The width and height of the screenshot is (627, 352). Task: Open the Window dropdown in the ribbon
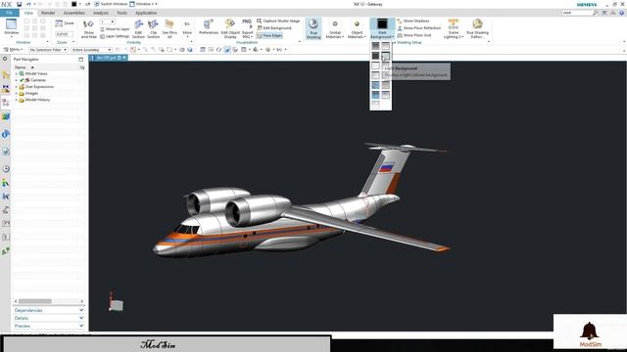coord(11,27)
